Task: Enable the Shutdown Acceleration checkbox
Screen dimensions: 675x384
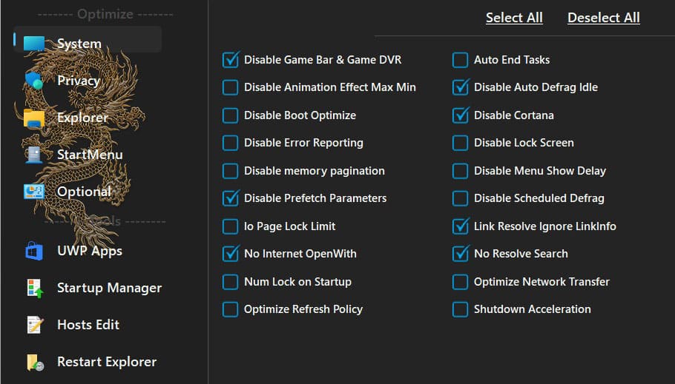Action: [x=460, y=309]
